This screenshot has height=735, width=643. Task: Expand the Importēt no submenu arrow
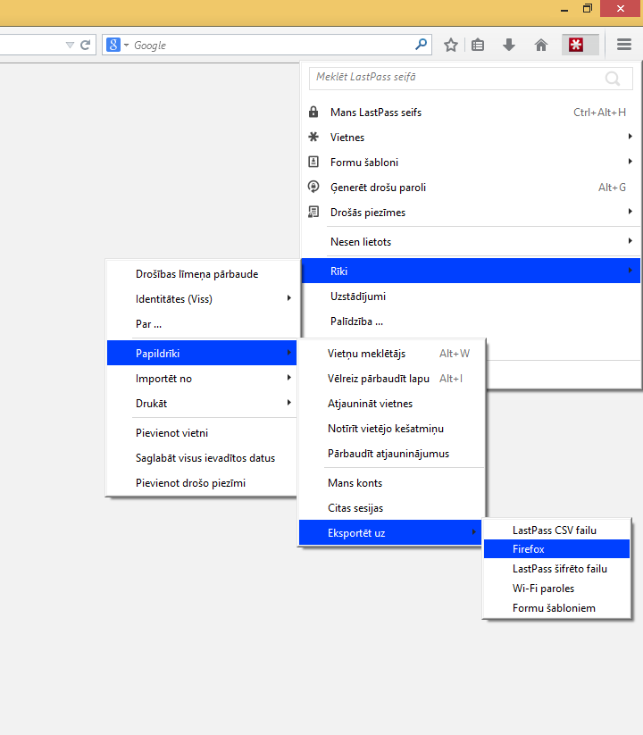pos(289,378)
